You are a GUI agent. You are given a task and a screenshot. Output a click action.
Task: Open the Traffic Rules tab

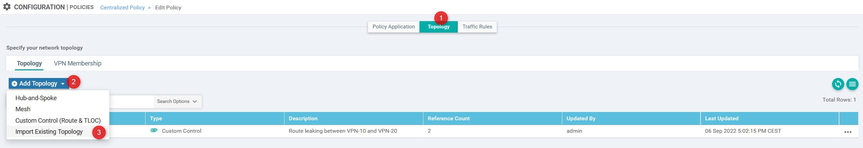[477, 27]
